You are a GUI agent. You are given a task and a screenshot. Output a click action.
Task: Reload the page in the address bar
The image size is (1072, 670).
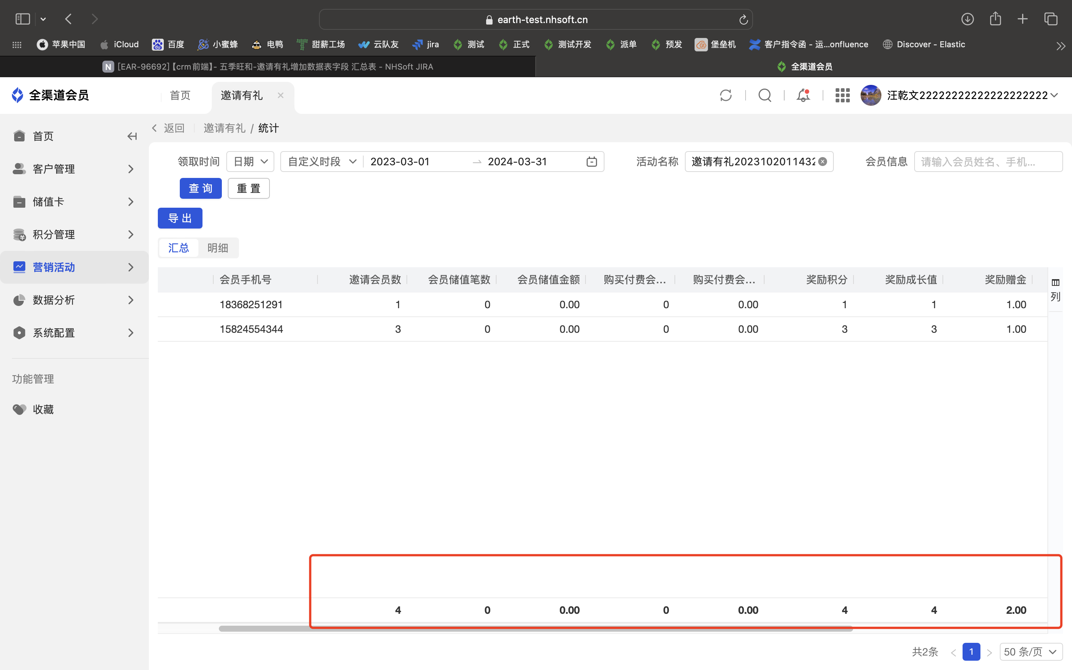[743, 19]
